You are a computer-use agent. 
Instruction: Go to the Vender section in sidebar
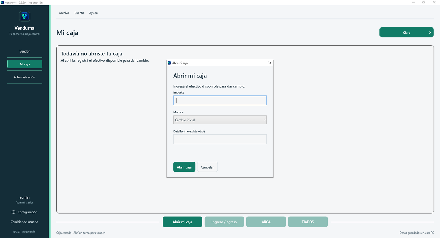click(x=24, y=51)
